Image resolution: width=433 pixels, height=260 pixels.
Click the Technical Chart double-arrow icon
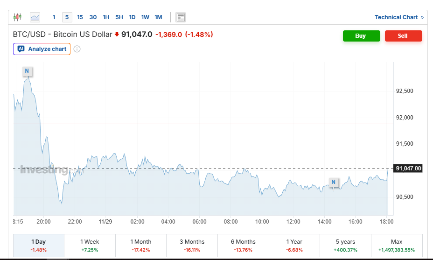click(x=422, y=17)
